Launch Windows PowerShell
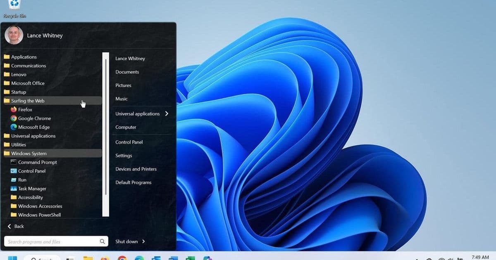Viewport: 496px width, 260px height. (x=38, y=215)
